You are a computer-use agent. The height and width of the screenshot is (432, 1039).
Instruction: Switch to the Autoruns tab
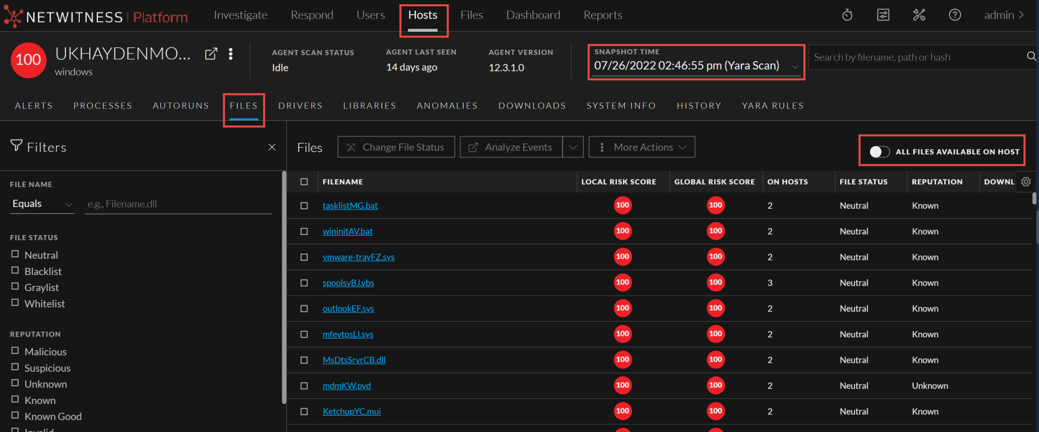(x=181, y=106)
